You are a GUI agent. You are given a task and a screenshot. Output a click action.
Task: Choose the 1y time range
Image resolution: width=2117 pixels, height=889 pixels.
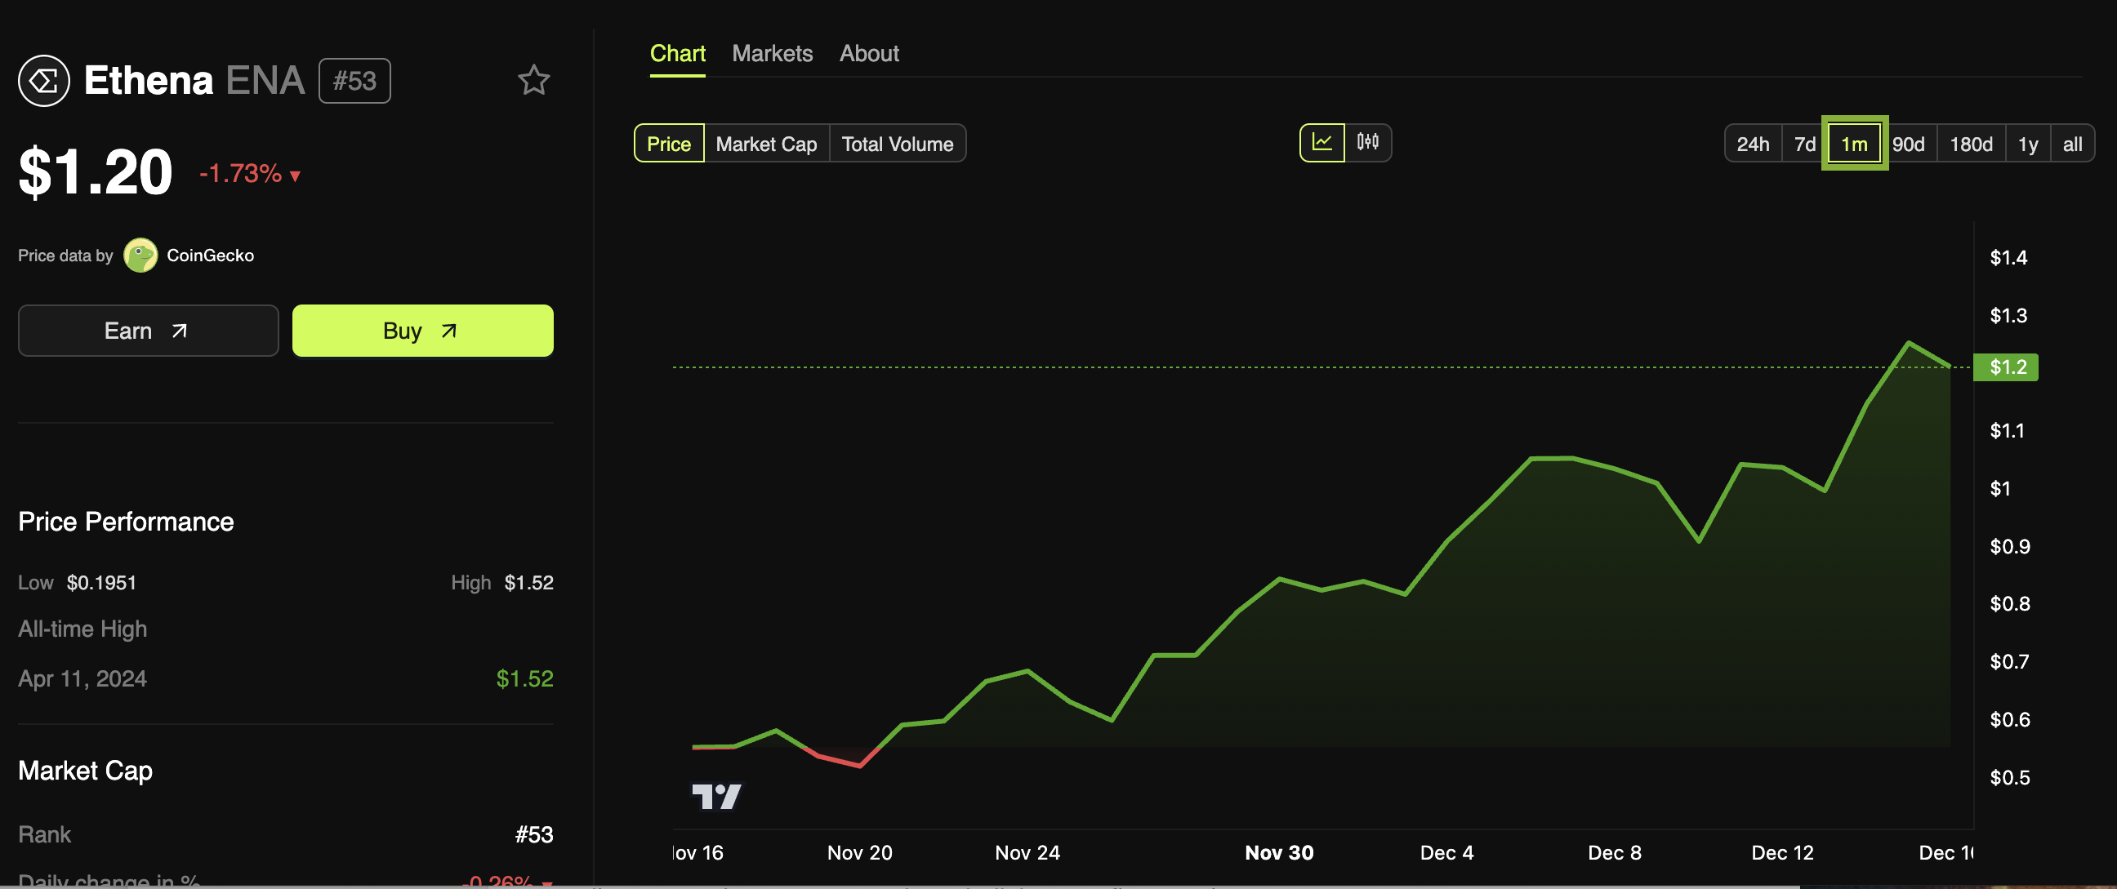2027,144
